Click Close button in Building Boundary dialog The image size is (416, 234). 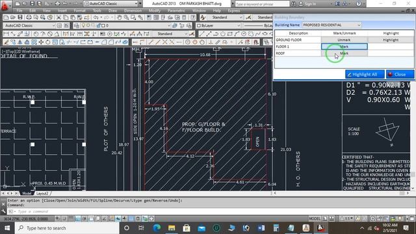coord(400,75)
